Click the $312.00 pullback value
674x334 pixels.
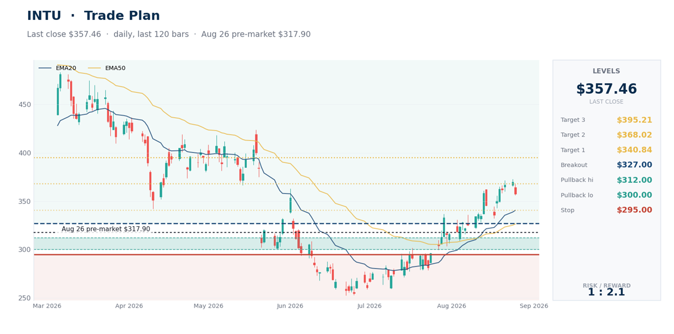click(x=634, y=180)
